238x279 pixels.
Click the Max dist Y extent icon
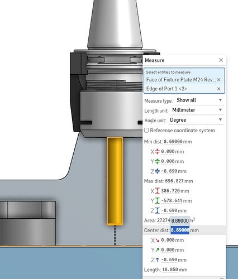tap(158, 201)
